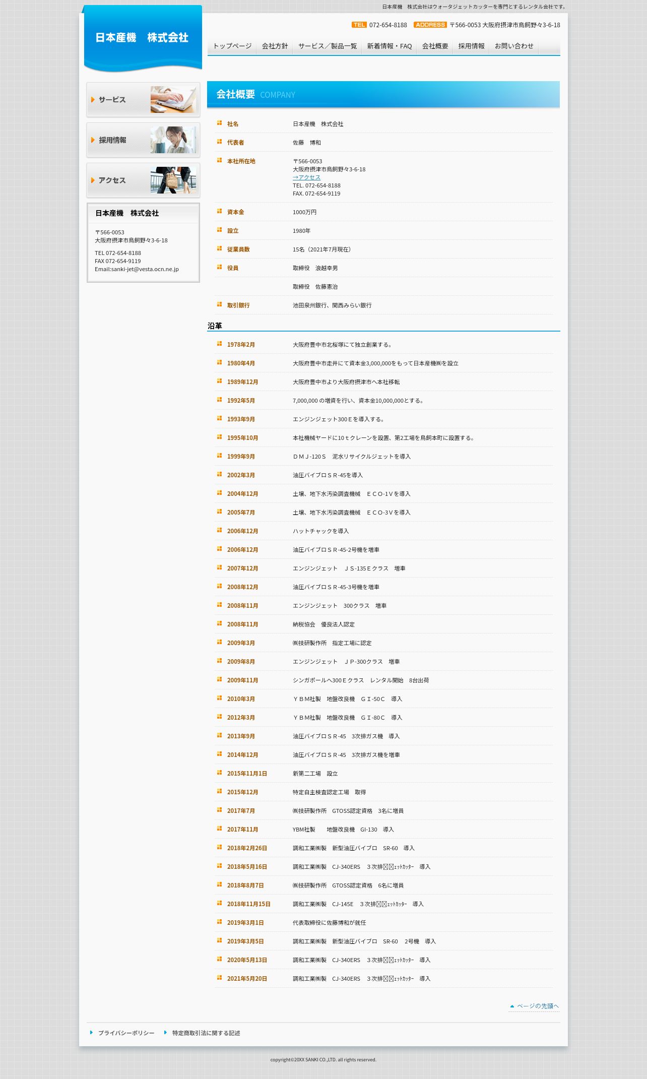Select 池田泉州銀行、関西みらい銀行 bank text
The height and width of the screenshot is (1079, 647).
332,305
